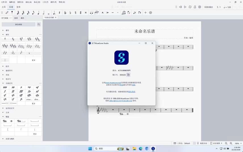This screenshot has height=152, width=243.
Task: Open Windows Start menu
Action: (90, 149)
